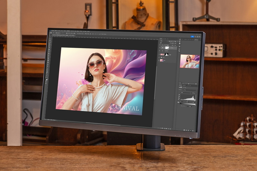Screen dimensions: 257x171
Task: Click the trash icon at Properties panel bottom
Action: pyautogui.click(x=193, y=131)
